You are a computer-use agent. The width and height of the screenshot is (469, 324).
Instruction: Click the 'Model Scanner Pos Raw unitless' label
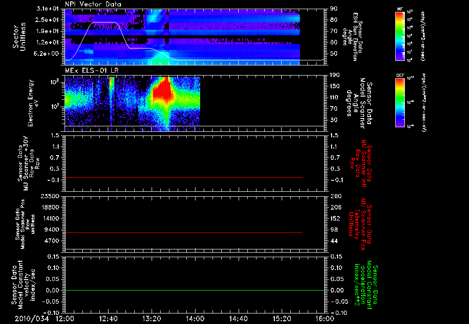pyautogui.click(x=25, y=224)
